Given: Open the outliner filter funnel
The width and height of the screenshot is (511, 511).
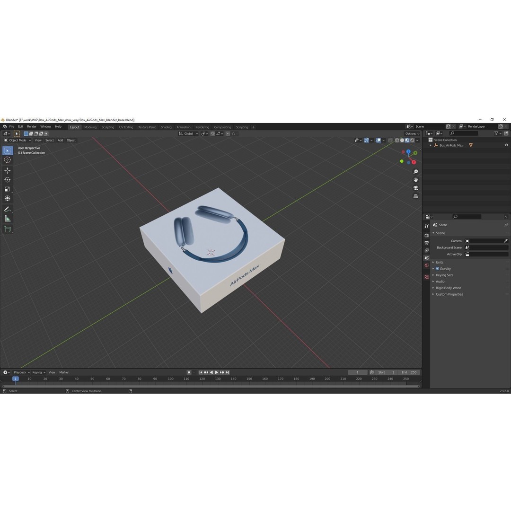Looking at the screenshot, I should click(x=497, y=133).
